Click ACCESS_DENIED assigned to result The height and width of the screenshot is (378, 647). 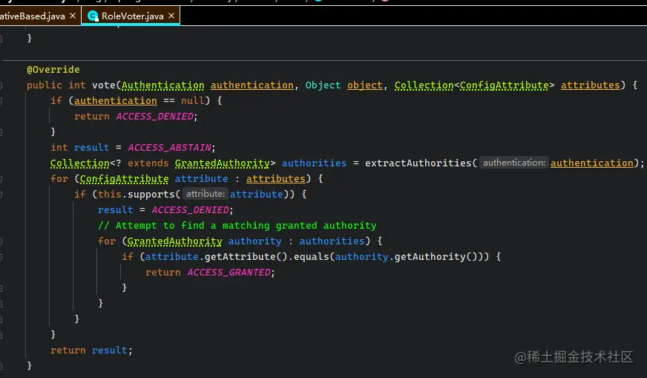point(190,210)
